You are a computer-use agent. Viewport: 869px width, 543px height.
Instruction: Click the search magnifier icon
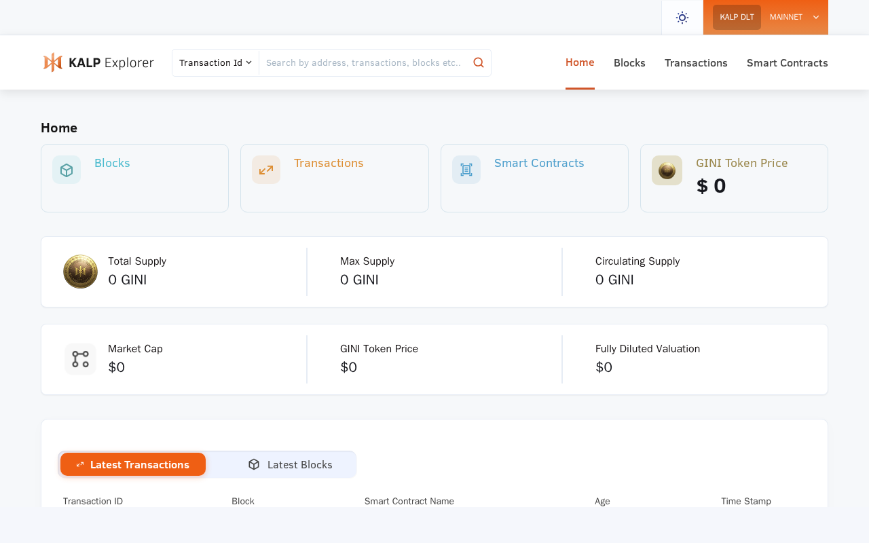479,62
